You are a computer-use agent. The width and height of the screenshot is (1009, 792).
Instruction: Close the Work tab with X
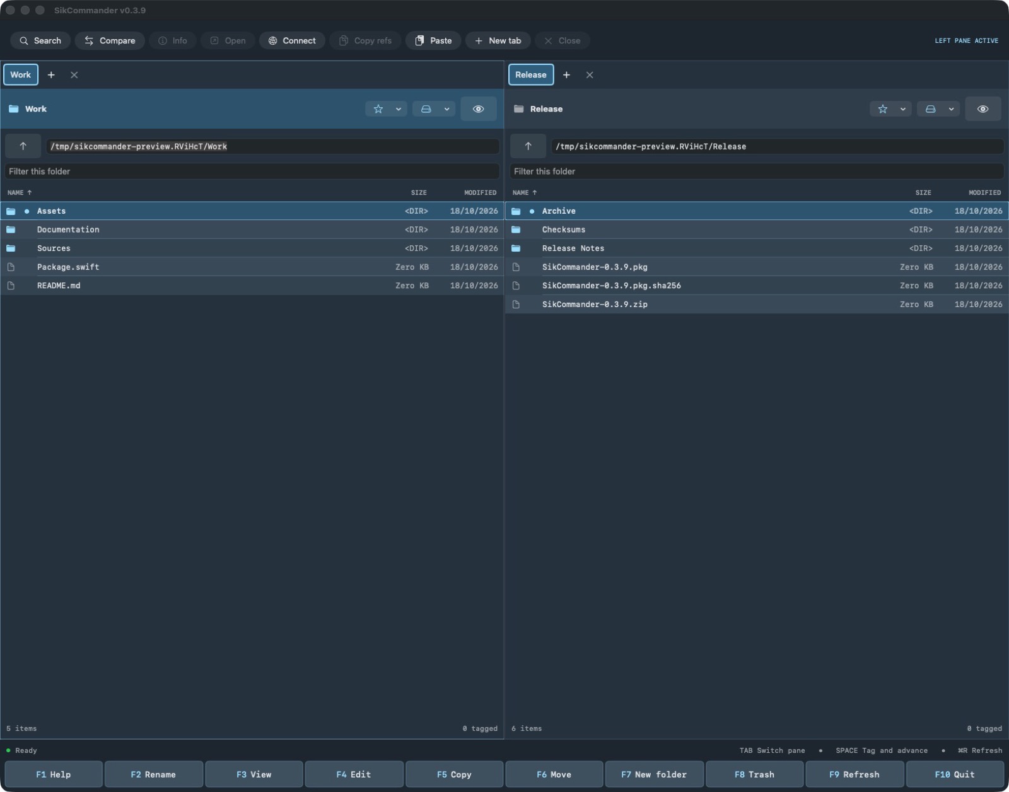(74, 75)
